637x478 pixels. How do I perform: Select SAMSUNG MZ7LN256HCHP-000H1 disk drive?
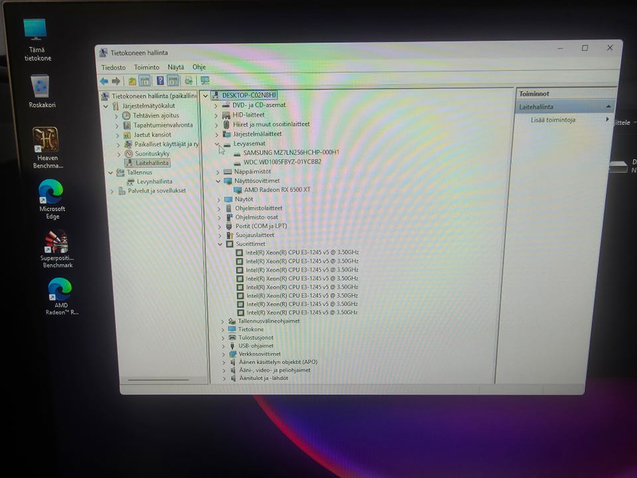tap(291, 153)
